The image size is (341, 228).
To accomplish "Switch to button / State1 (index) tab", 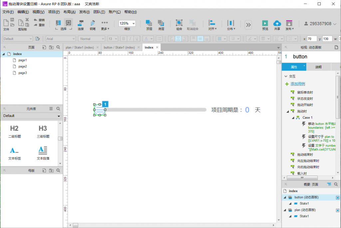I will tap(119, 47).
